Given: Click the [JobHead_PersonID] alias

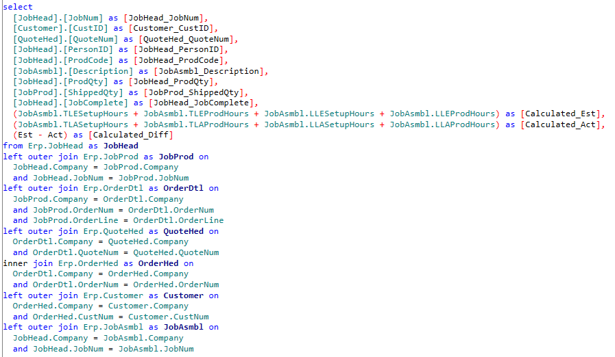Looking at the screenshot, I should tap(178, 50).
